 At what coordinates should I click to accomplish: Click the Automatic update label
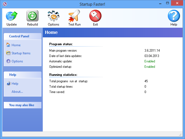[61, 61]
